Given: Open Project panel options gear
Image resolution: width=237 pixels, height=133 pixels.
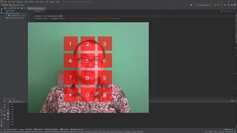Looking at the screenshot, I should pyautogui.click(x=22, y=8).
